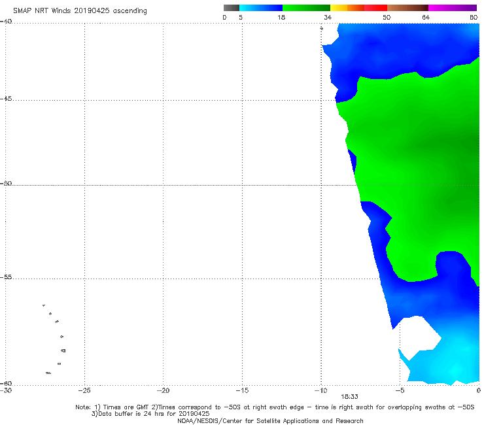Click the longitude axis label '-20'
The height and width of the screenshot is (425, 484).
point(164,390)
